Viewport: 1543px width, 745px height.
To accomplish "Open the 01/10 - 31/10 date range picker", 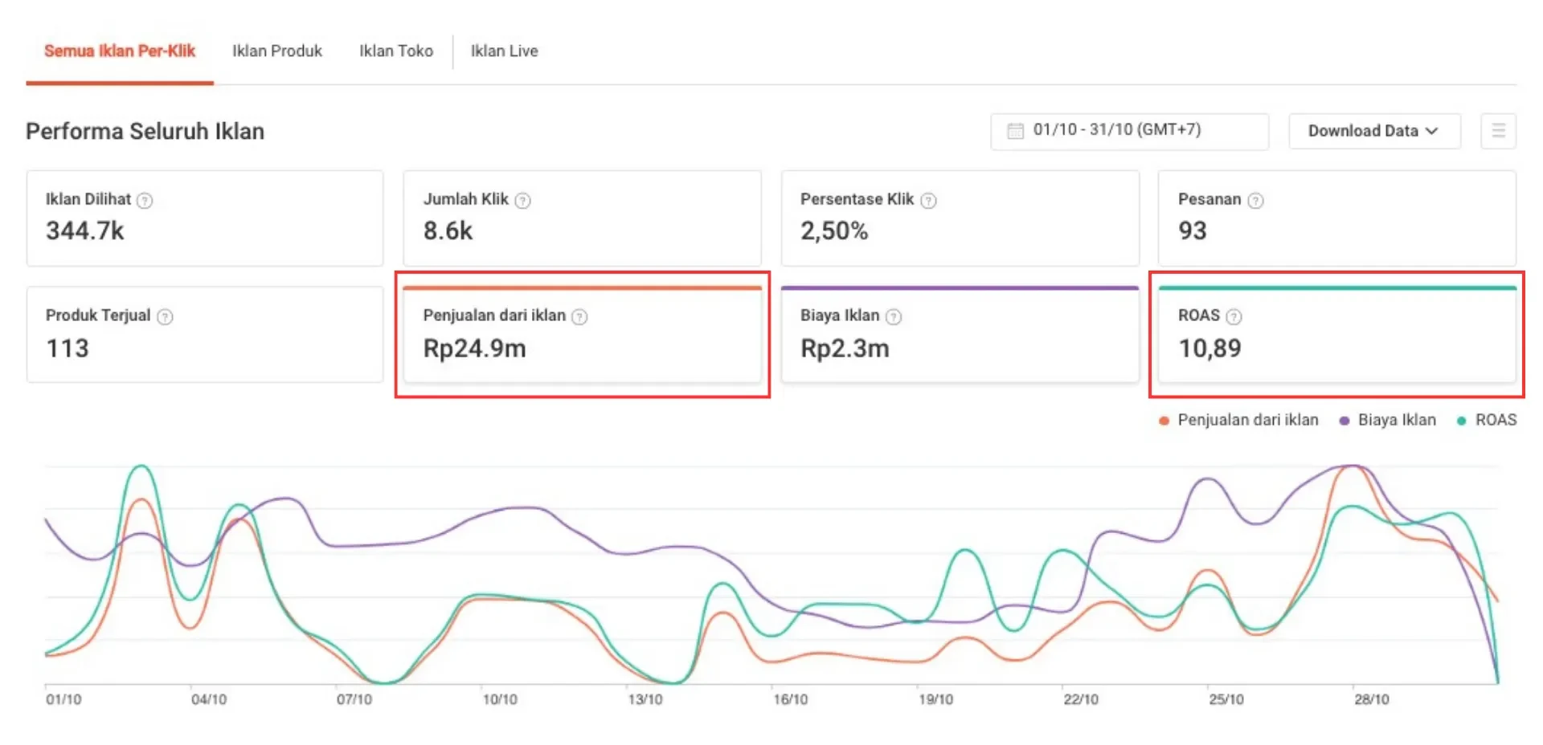I will click(1129, 131).
